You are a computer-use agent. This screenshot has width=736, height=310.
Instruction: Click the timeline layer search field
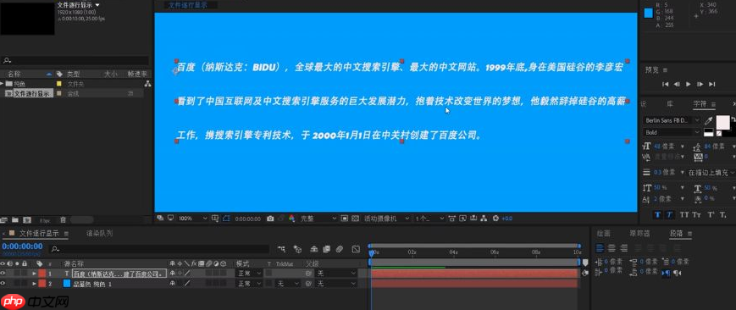click(x=159, y=249)
